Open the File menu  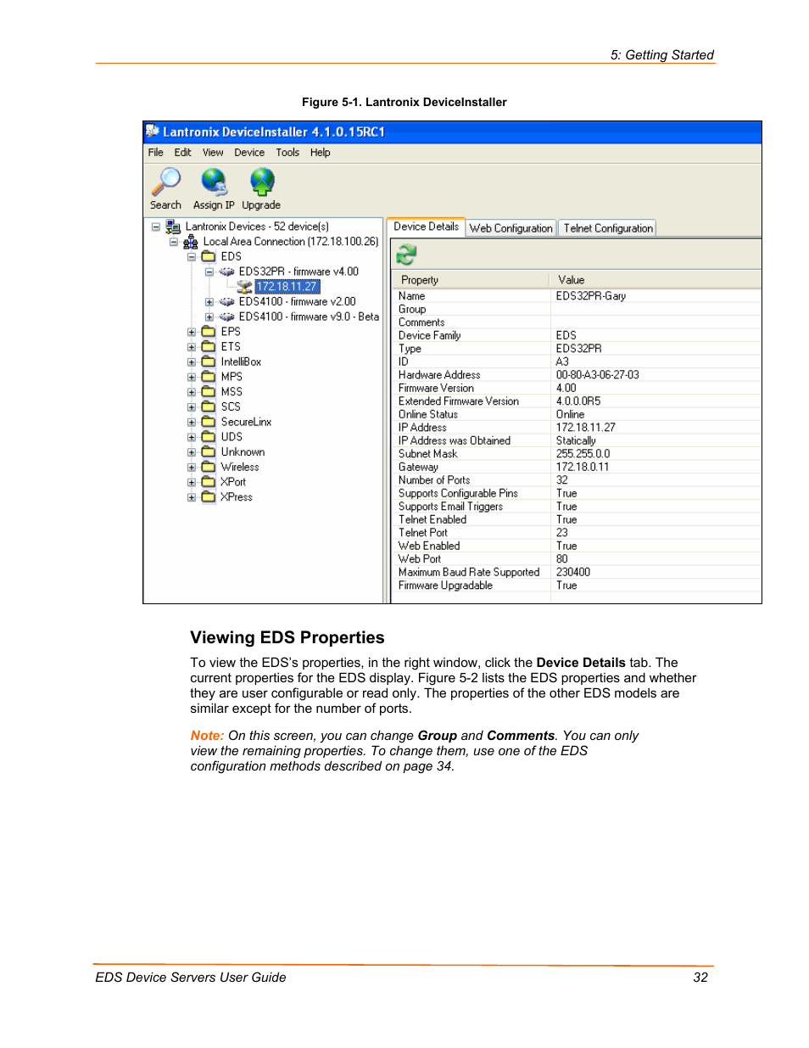[x=156, y=153]
